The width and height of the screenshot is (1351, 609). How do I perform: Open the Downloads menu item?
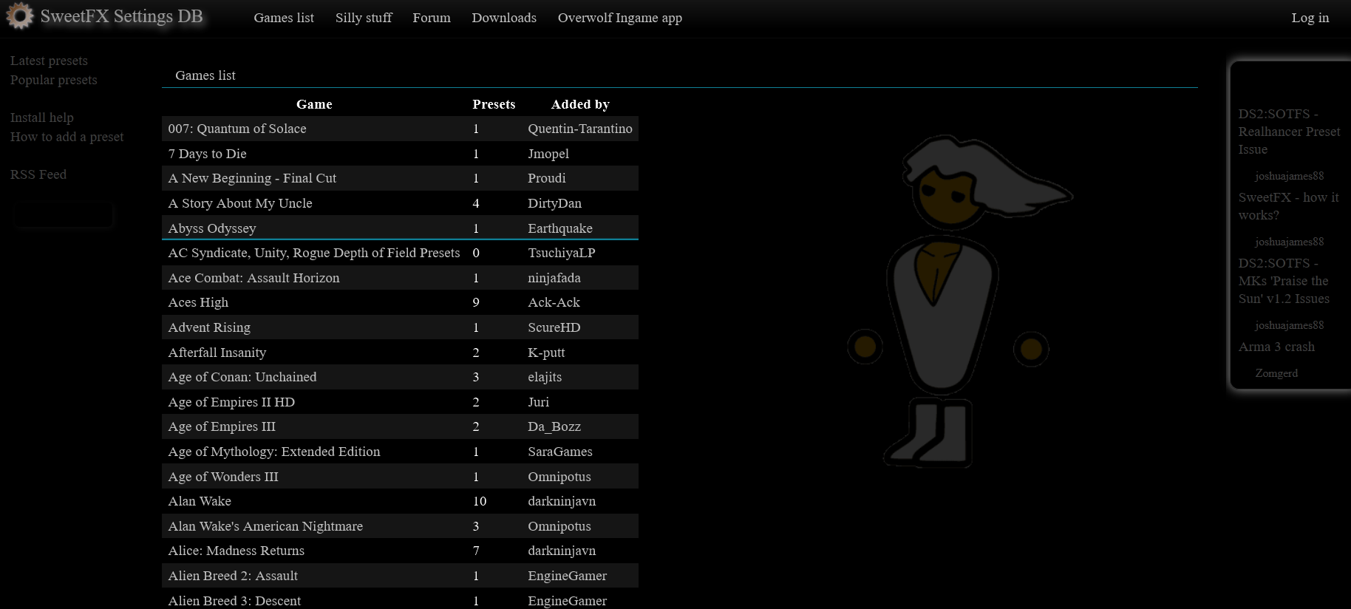[x=504, y=18]
